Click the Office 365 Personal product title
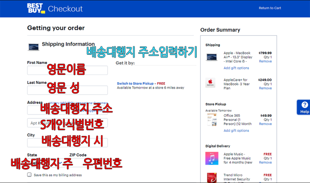Screen dimensions: 310x183 click(x=237, y=120)
